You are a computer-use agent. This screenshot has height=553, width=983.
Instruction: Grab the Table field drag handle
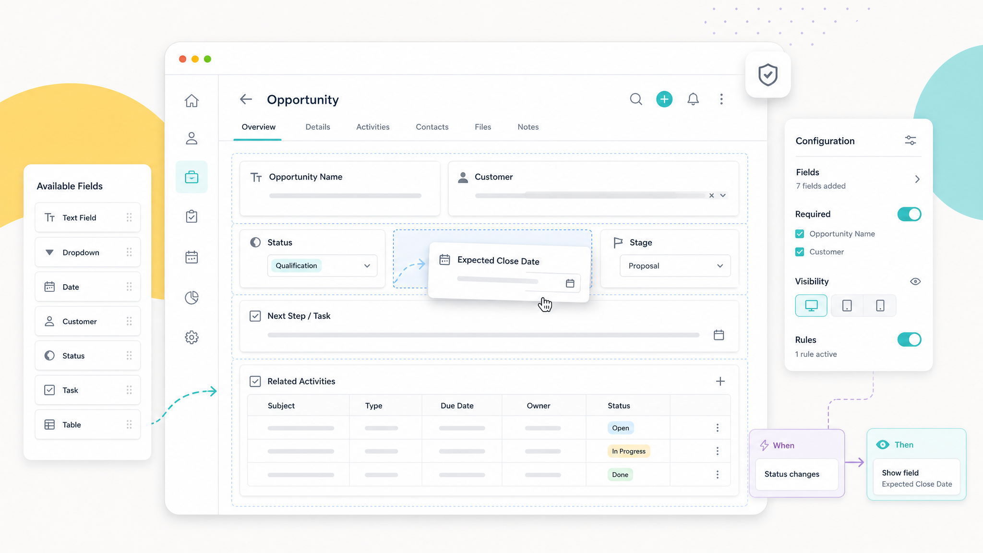pyautogui.click(x=129, y=424)
